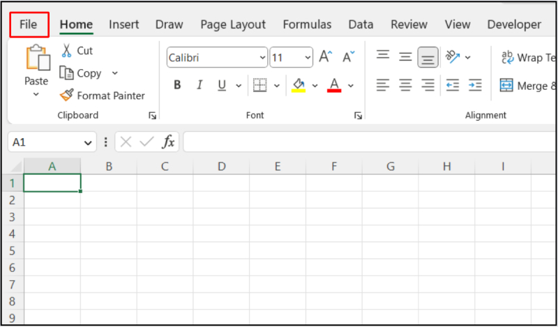Open the Calibri font name dropdown
Screen dimensions: 558x327
pyautogui.click(x=262, y=58)
